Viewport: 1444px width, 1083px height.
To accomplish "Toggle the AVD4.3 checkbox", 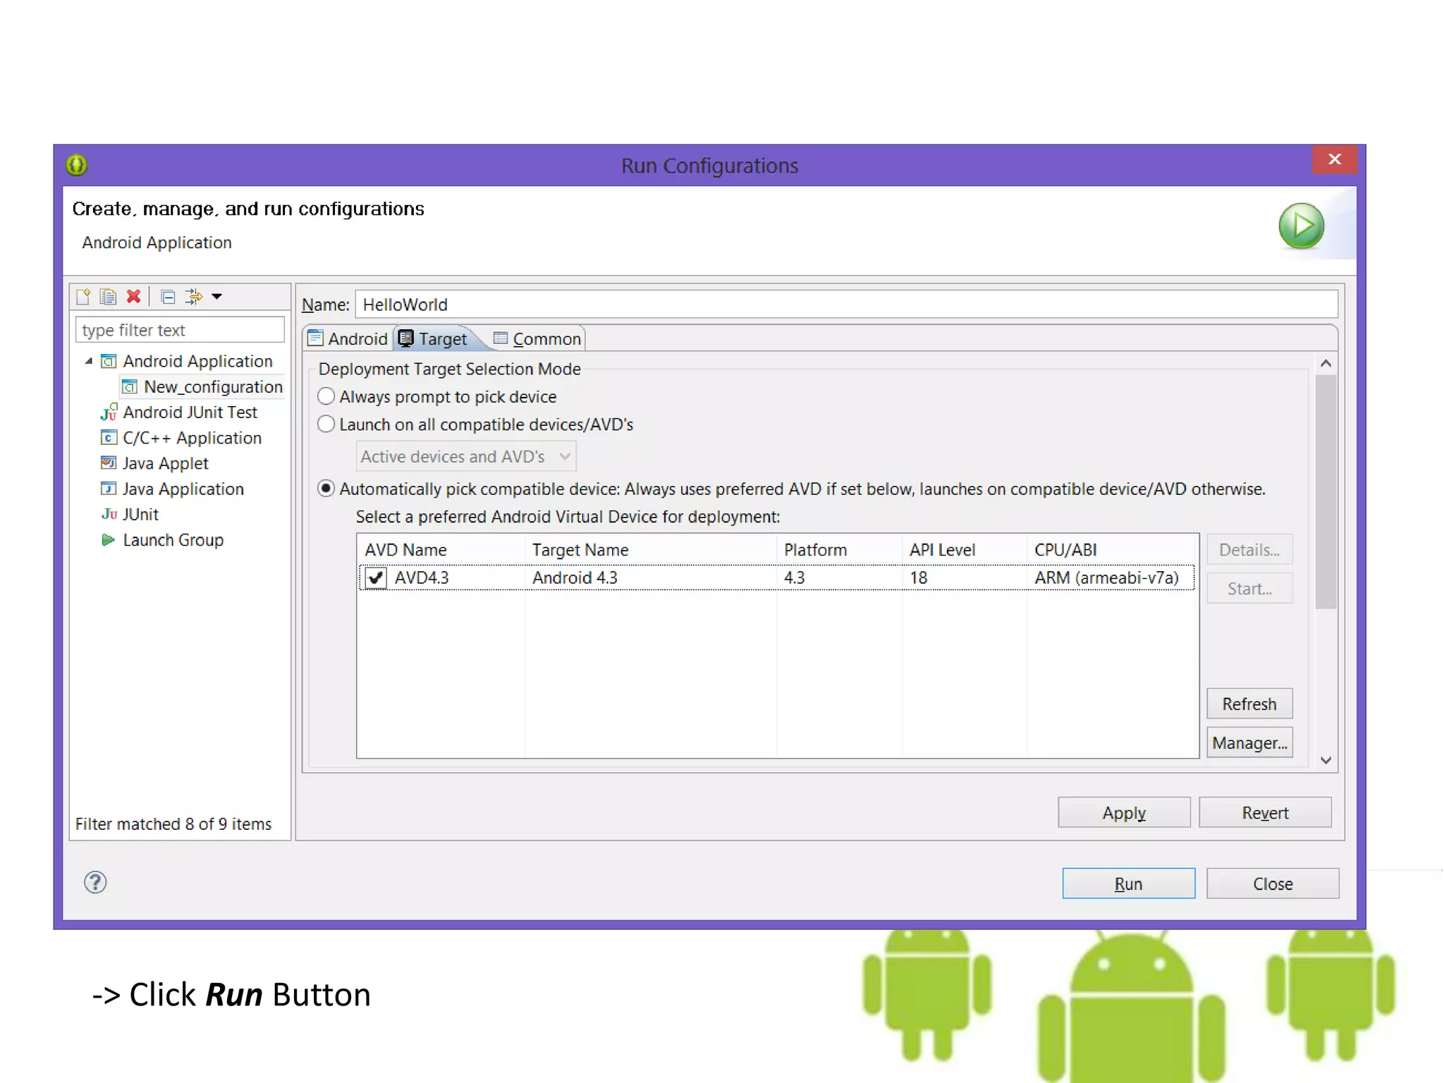I will [376, 578].
